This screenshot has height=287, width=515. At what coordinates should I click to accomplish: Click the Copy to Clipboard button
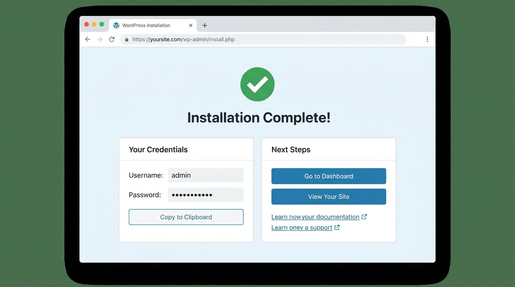(x=186, y=217)
